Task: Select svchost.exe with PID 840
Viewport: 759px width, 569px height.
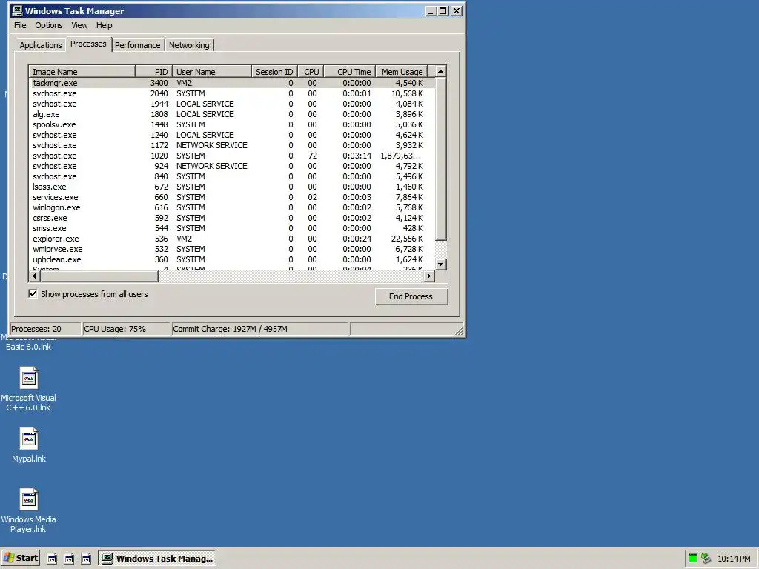Action: coord(232,176)
